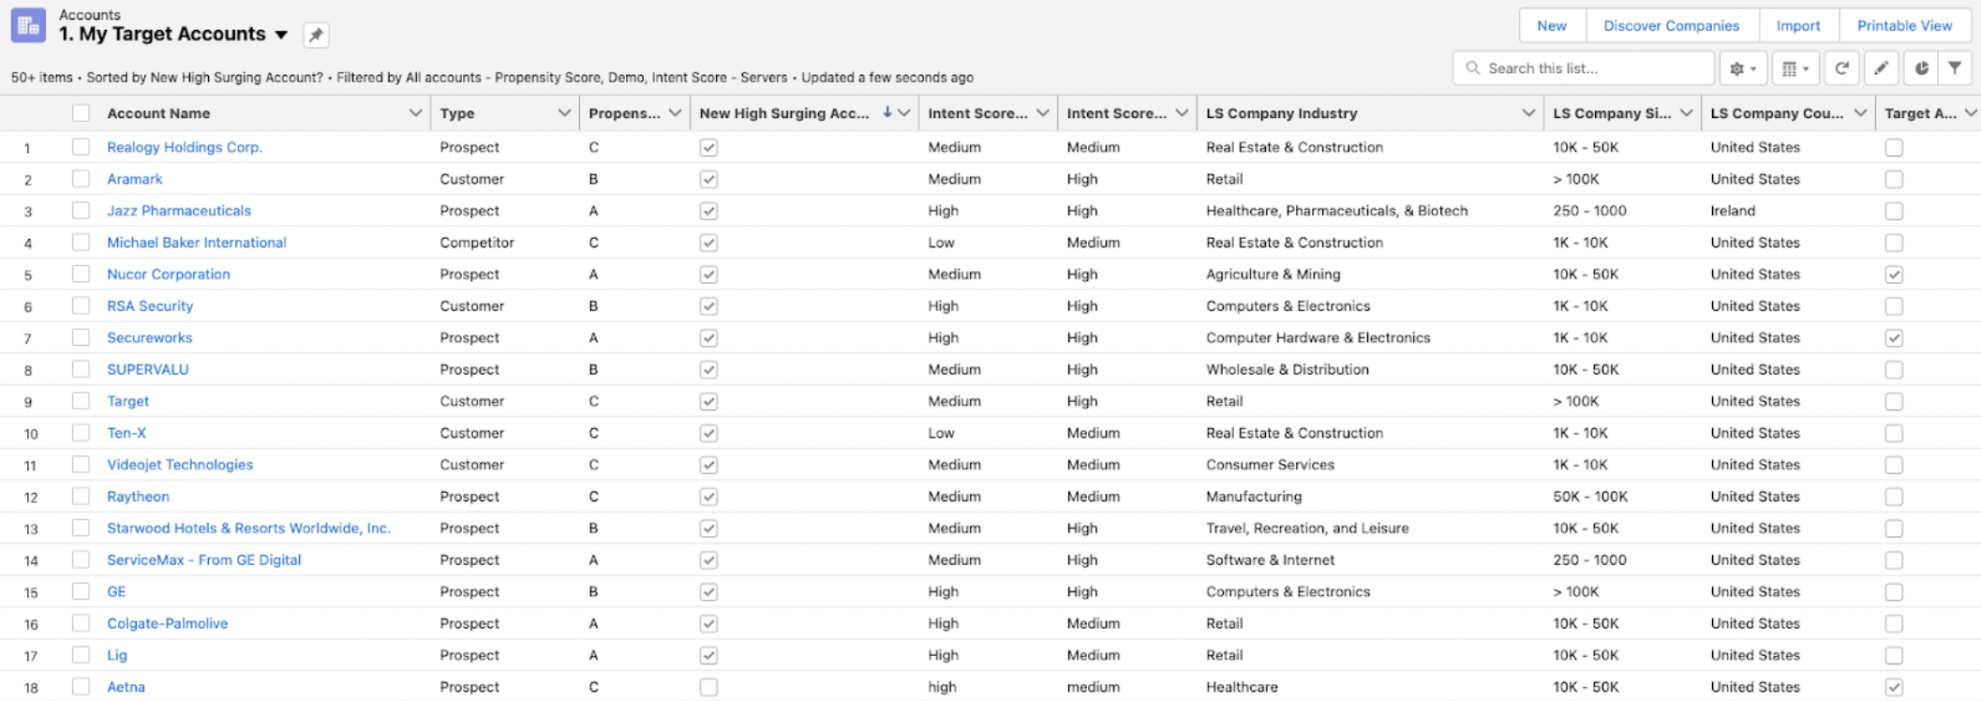Image resolution: width=1981 pixels, height=701 pixels.
Task: Pin this list view
Action: [316, 36]
